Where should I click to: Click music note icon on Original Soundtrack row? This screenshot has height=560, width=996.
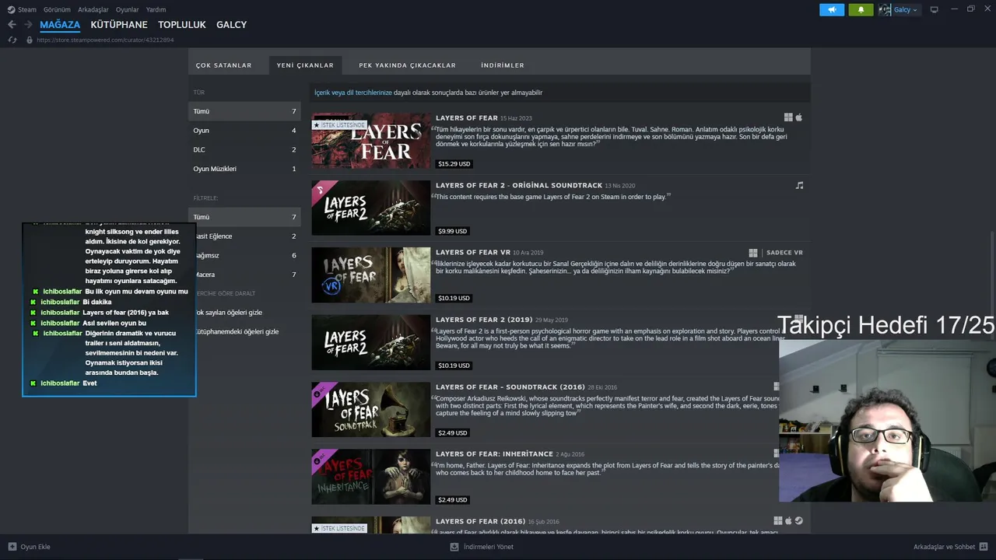(x=799, y=185)
